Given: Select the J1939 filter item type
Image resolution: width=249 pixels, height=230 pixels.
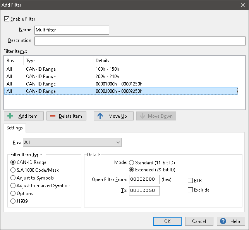Looking at the screenshot, I should click(x=13, y=201).
